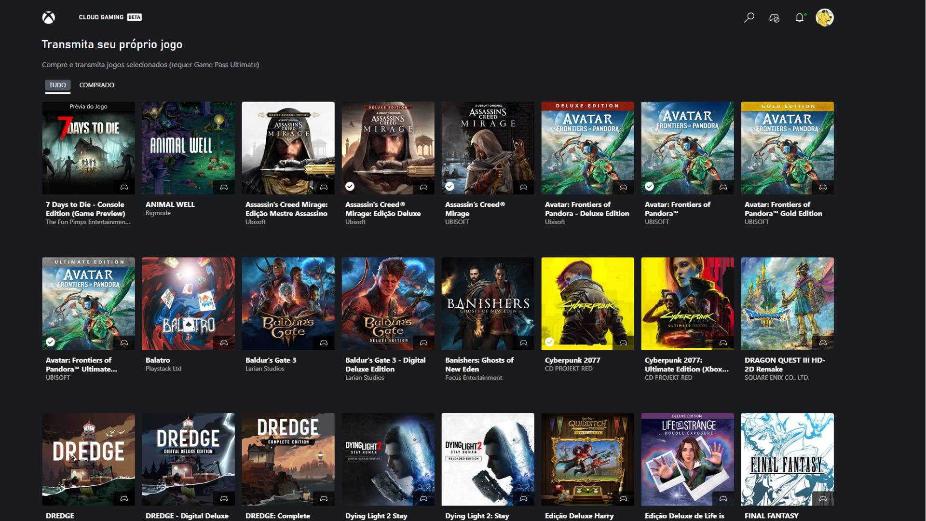
Task: Click controller icon on ANIMAL WELL tile
Action: click(x=224, y=187)
